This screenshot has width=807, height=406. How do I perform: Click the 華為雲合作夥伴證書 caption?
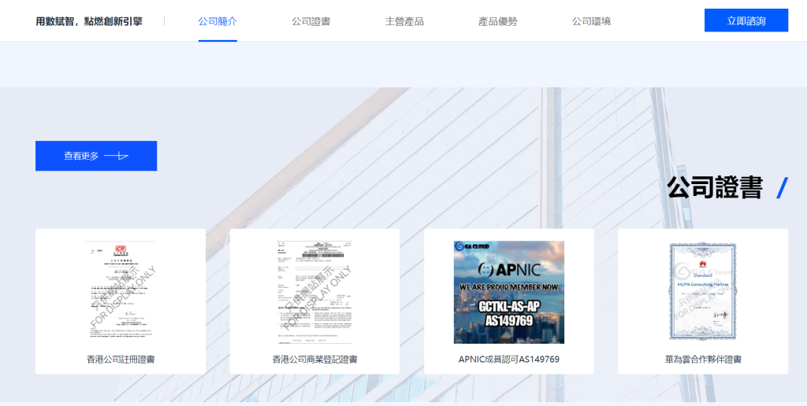coord(702,360)
